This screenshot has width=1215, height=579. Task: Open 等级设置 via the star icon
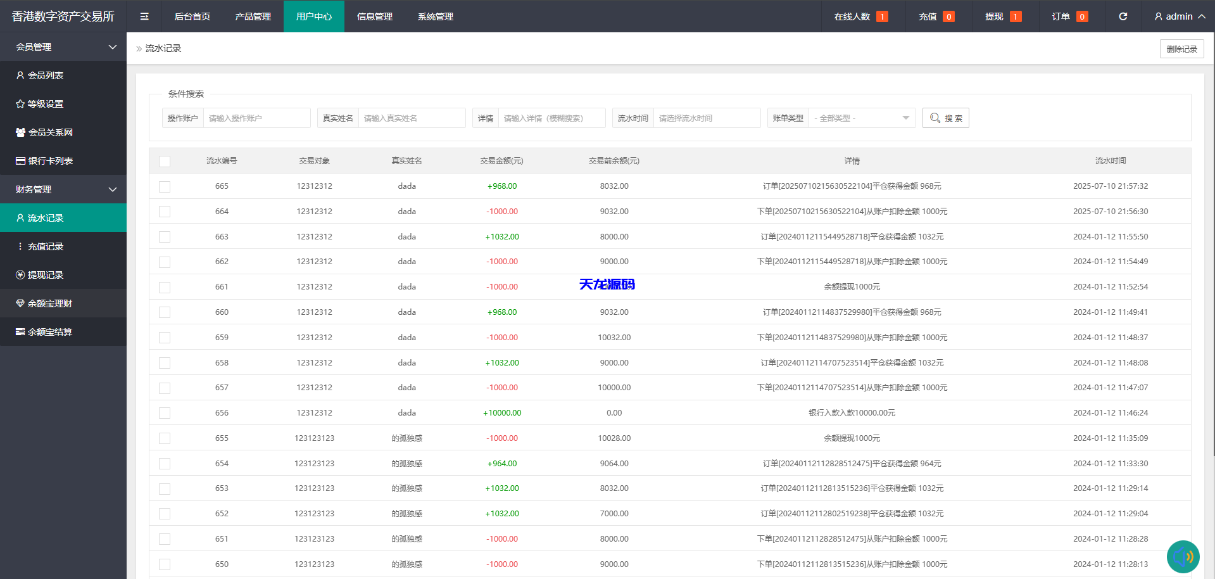(20, 103)
